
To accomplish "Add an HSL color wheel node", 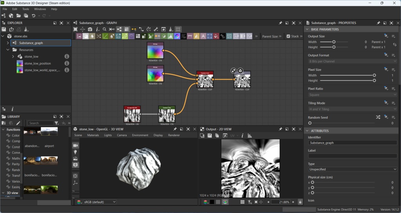I will (177, 36).
